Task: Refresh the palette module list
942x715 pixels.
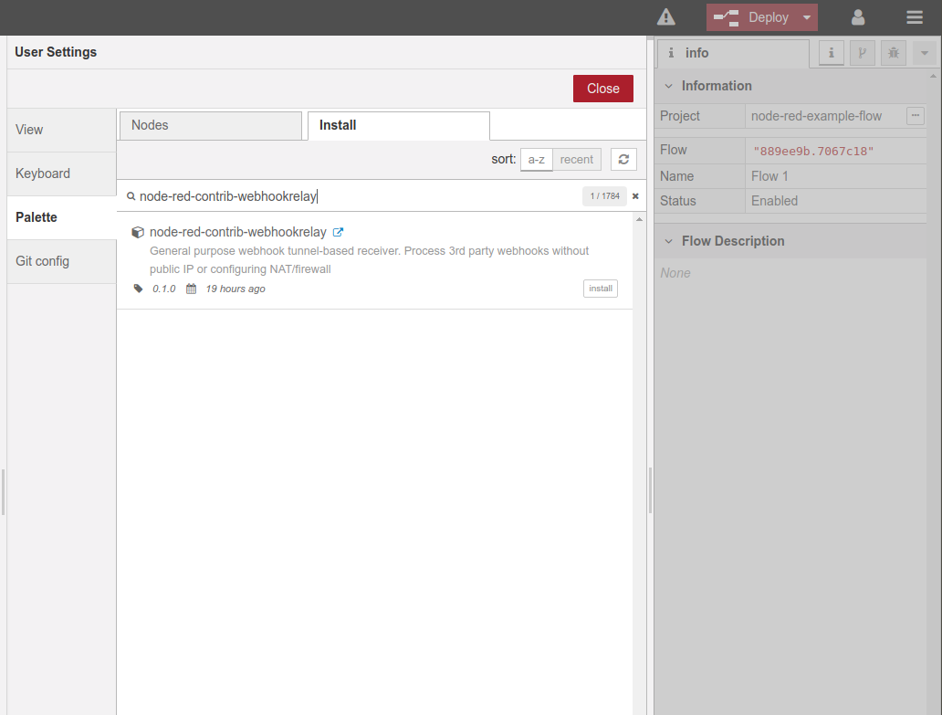Action: pos(623,159)
